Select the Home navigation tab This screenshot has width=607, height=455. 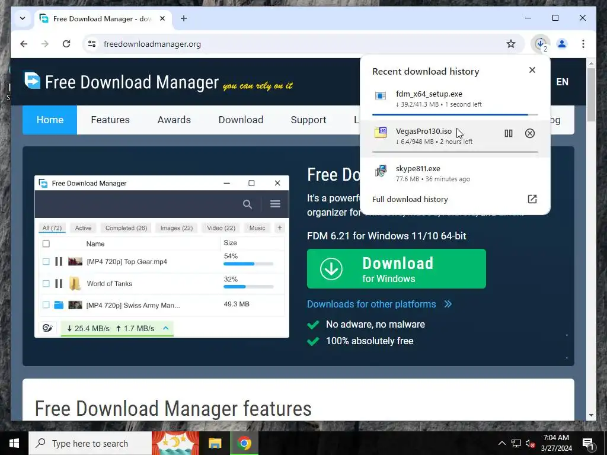pos(50,120)
